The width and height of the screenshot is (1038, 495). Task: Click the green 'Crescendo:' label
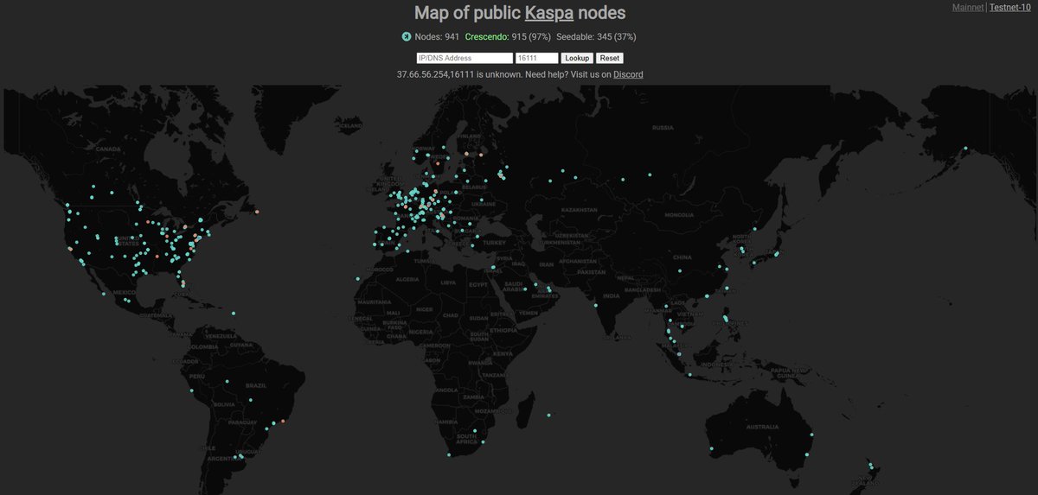pos(487,36)
